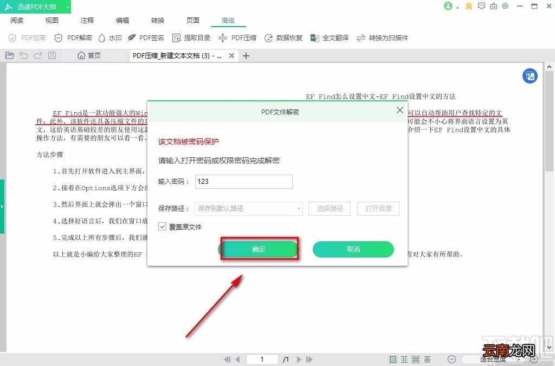Select continuous two-page scroll icon
The height and width of the screenshot is (366, 555).
(428, 359)
